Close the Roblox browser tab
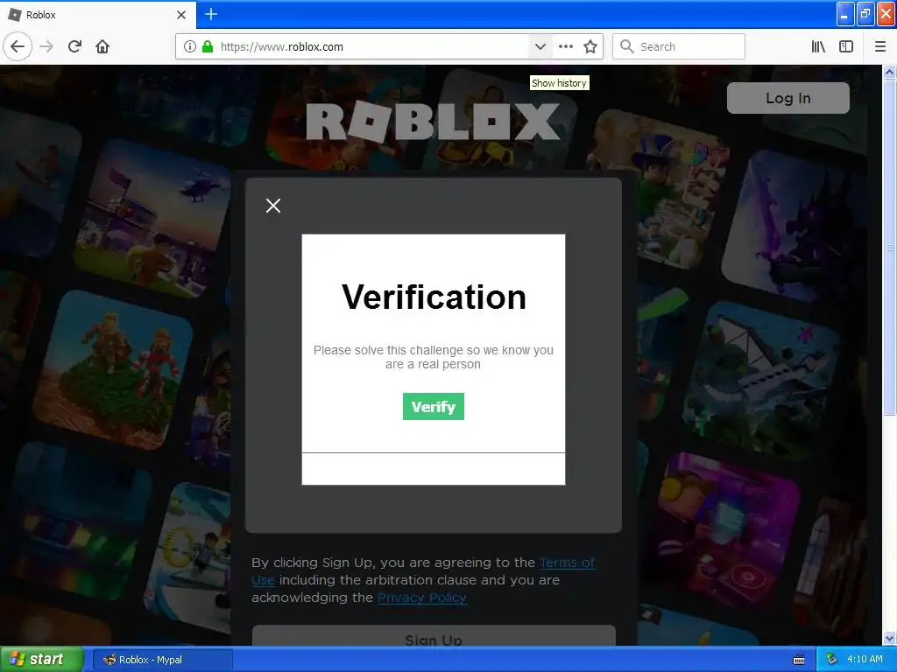897x672 pixels. (181, 15)
